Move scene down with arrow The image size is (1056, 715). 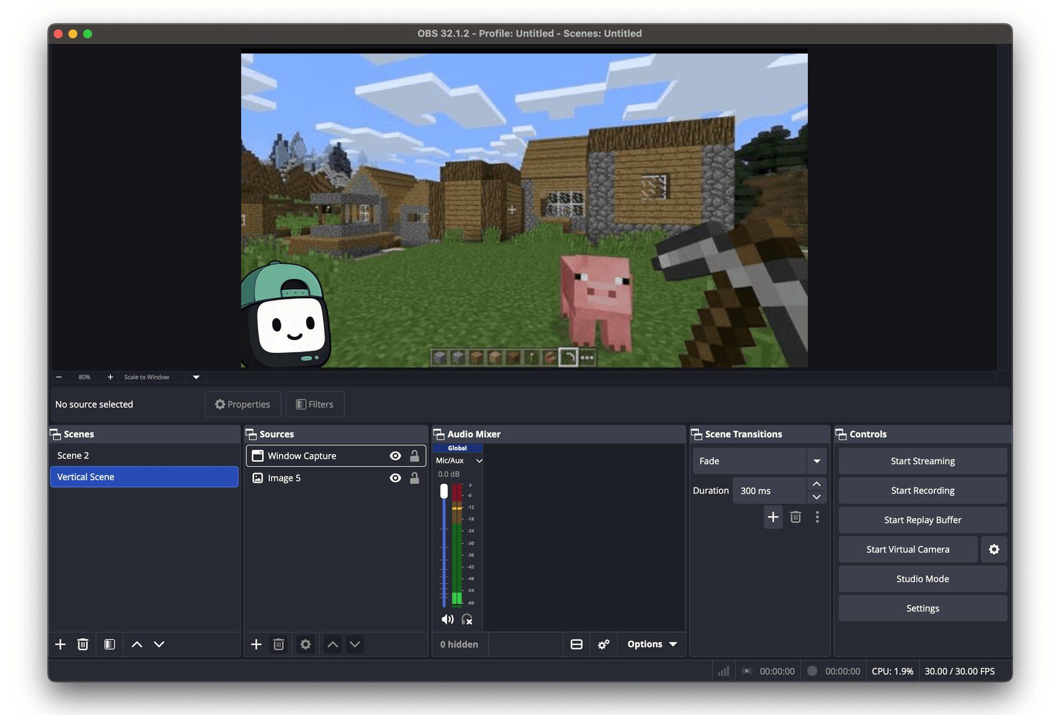(x=159, y=644)
